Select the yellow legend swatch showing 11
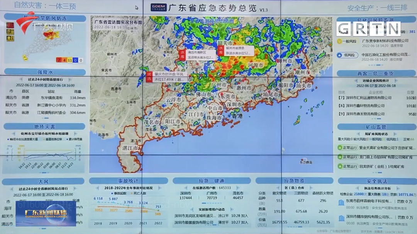 point(69,60)
